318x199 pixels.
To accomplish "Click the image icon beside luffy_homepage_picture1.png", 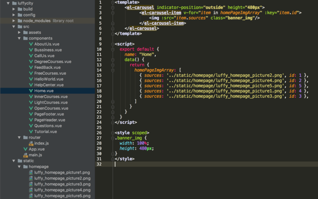I will (x=31, y=173).
